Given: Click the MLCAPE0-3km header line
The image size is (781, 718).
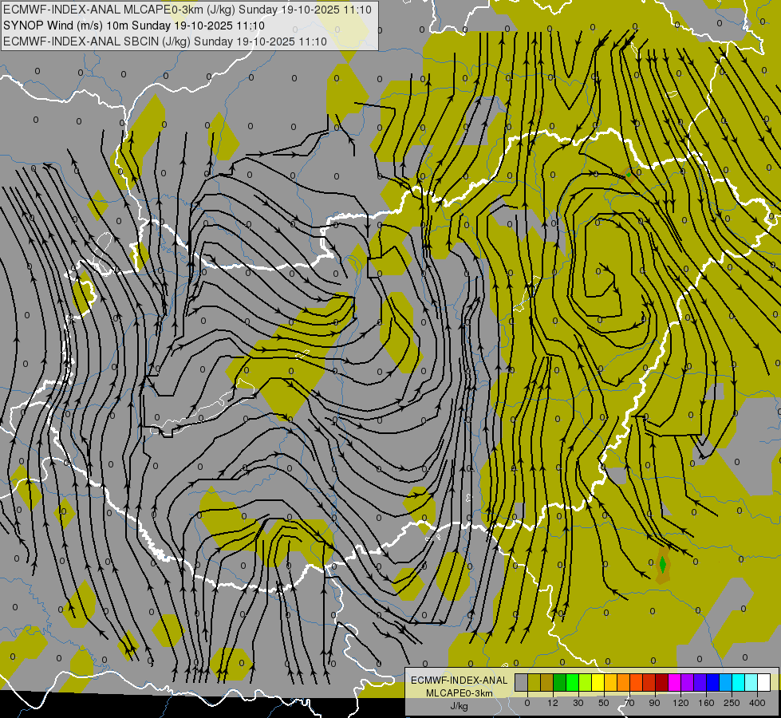Looking at the screenshot, I should point(187,10).
